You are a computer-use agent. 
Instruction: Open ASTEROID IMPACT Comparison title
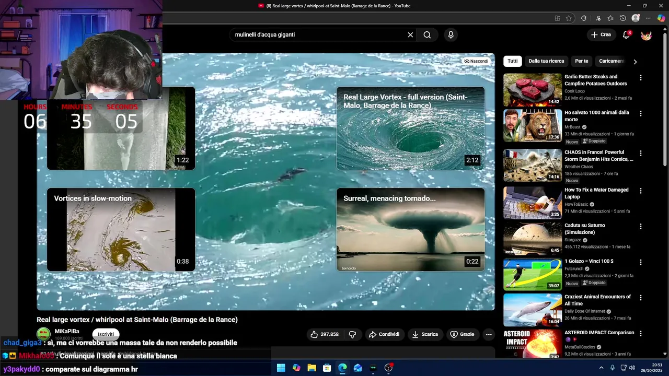599,333
